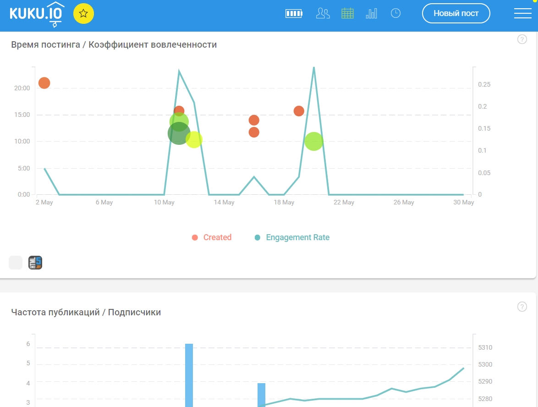Click the tallest blue bar in publications chart

189,375
